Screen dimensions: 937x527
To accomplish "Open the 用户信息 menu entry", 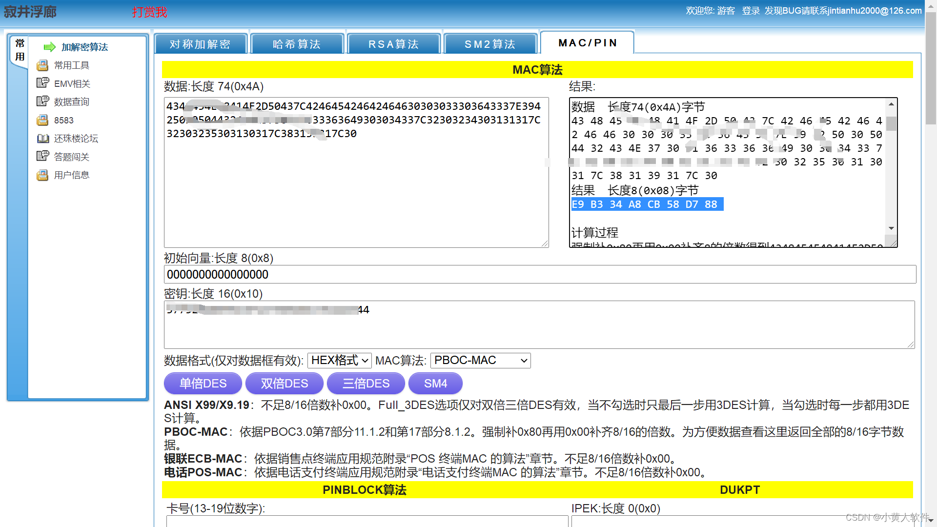I will [x=72, y=175].
